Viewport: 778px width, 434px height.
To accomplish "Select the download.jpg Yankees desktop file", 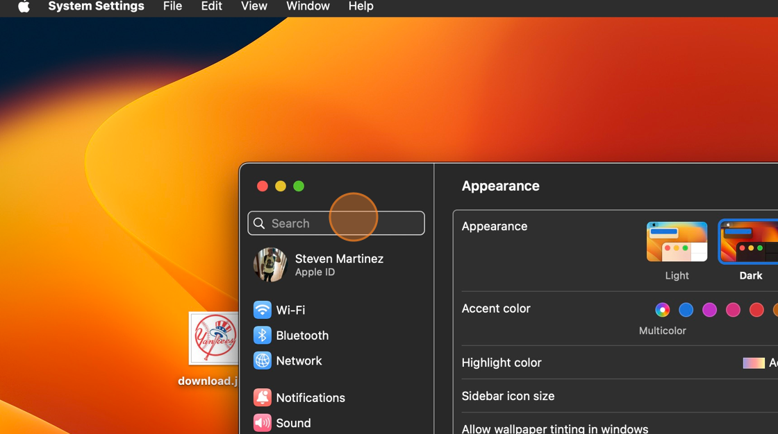I will 214,338.
